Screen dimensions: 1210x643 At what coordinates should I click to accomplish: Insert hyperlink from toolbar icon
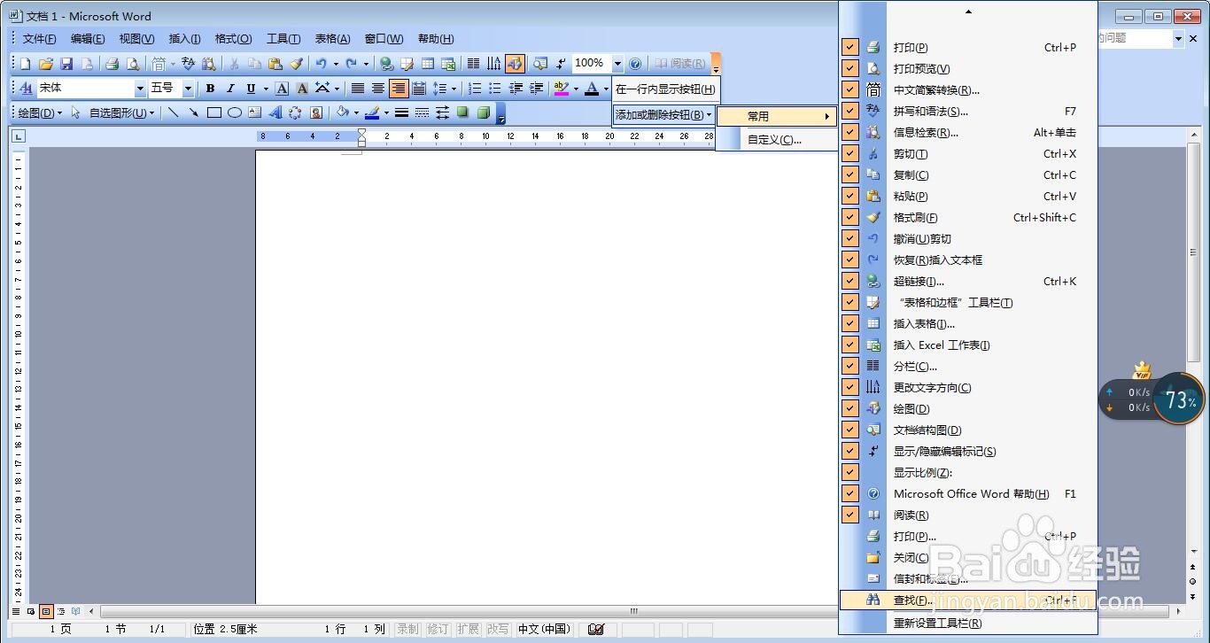click(387, 64)
